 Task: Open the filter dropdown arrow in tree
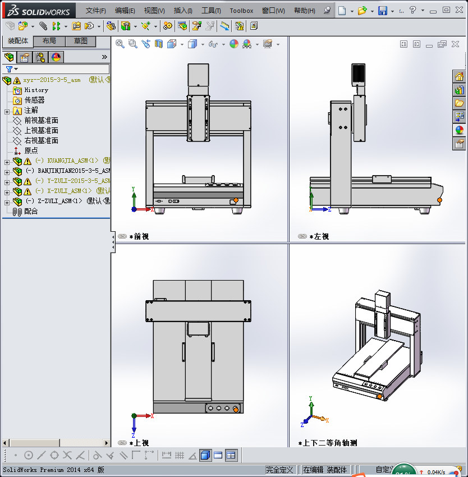16,69
